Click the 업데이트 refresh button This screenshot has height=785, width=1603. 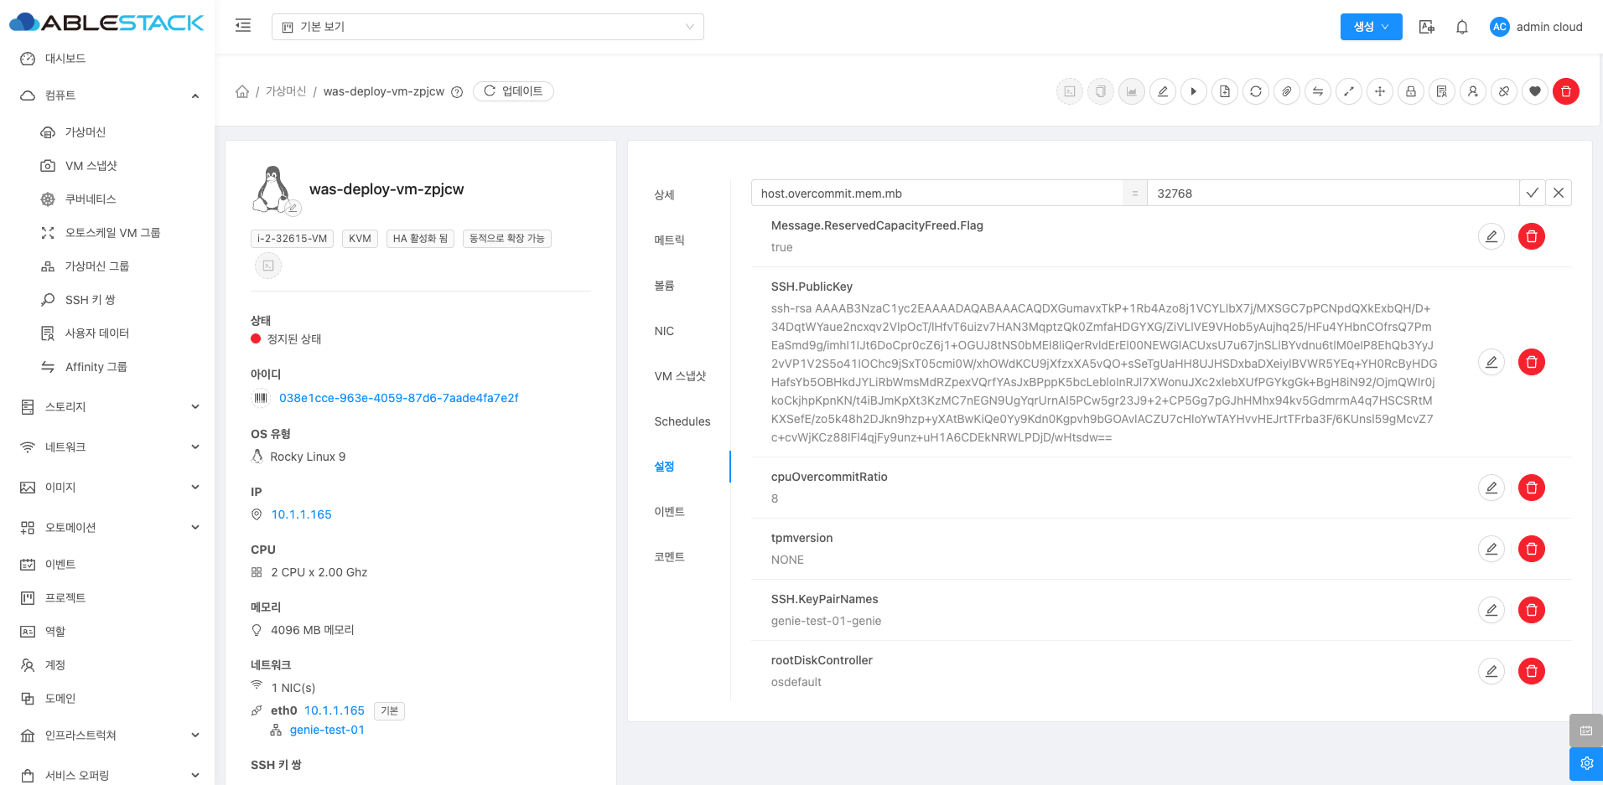pyautogui.click(x=513, y=91)
